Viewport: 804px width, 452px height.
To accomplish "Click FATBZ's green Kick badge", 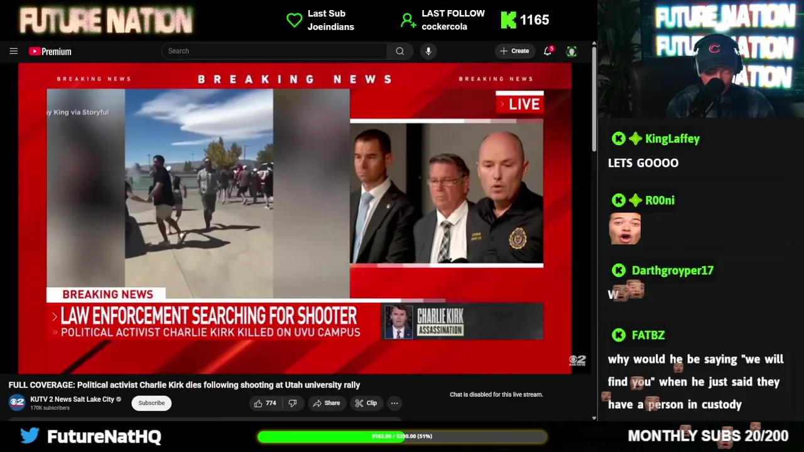I will pyautogui.click(x=619, y=335).
